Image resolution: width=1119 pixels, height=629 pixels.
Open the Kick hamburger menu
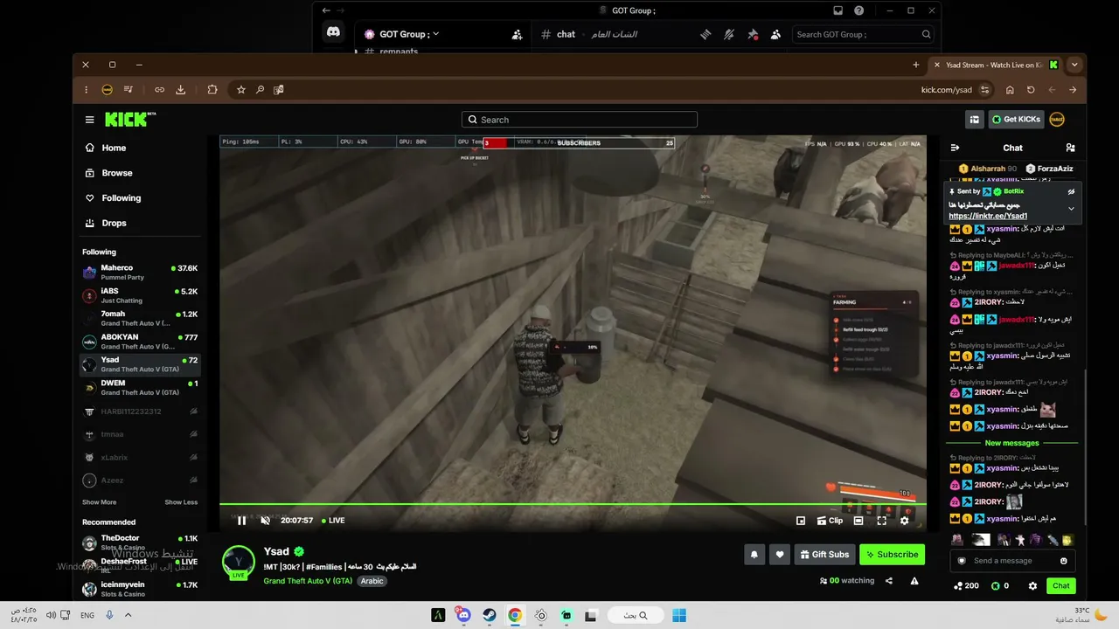pyautogui.click(x=89, y=120)
